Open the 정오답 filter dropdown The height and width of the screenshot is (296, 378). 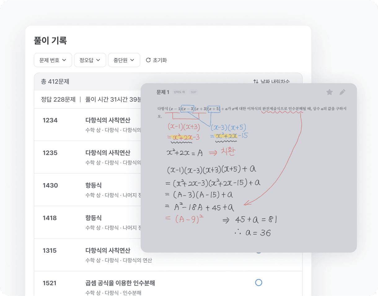[90, 60]
